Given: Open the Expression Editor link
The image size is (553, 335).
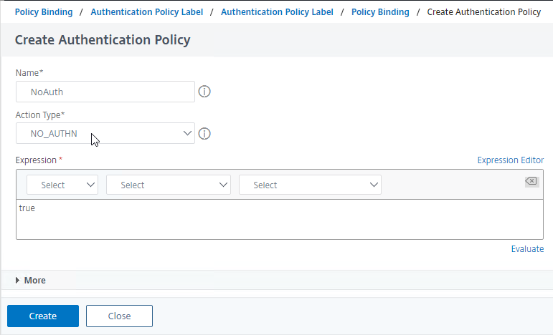Looking at the screenshot, I should pyautogui.click(x=511, y=160).
